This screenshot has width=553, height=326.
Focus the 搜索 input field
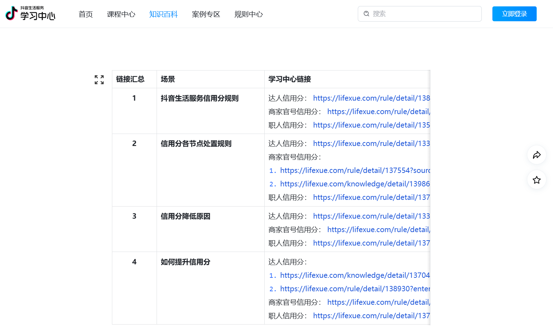point(420,14)
